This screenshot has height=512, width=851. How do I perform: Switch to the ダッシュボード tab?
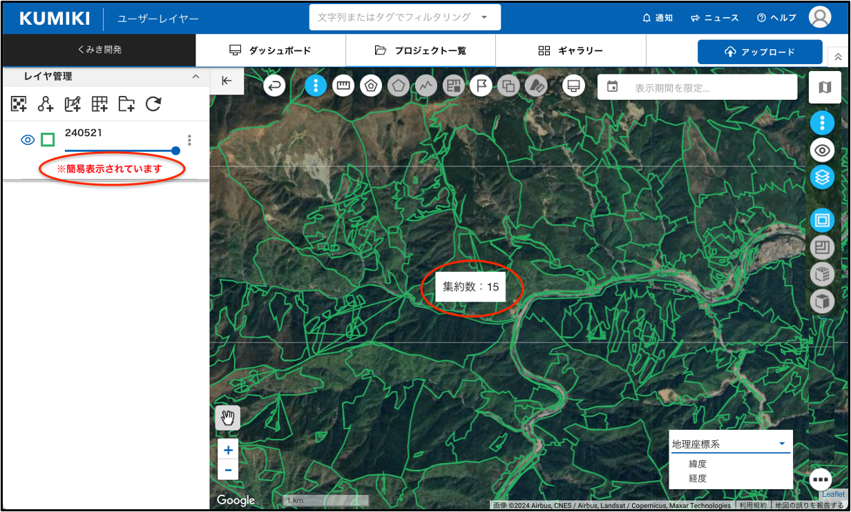pyautogui.click(x=271, y=50)
